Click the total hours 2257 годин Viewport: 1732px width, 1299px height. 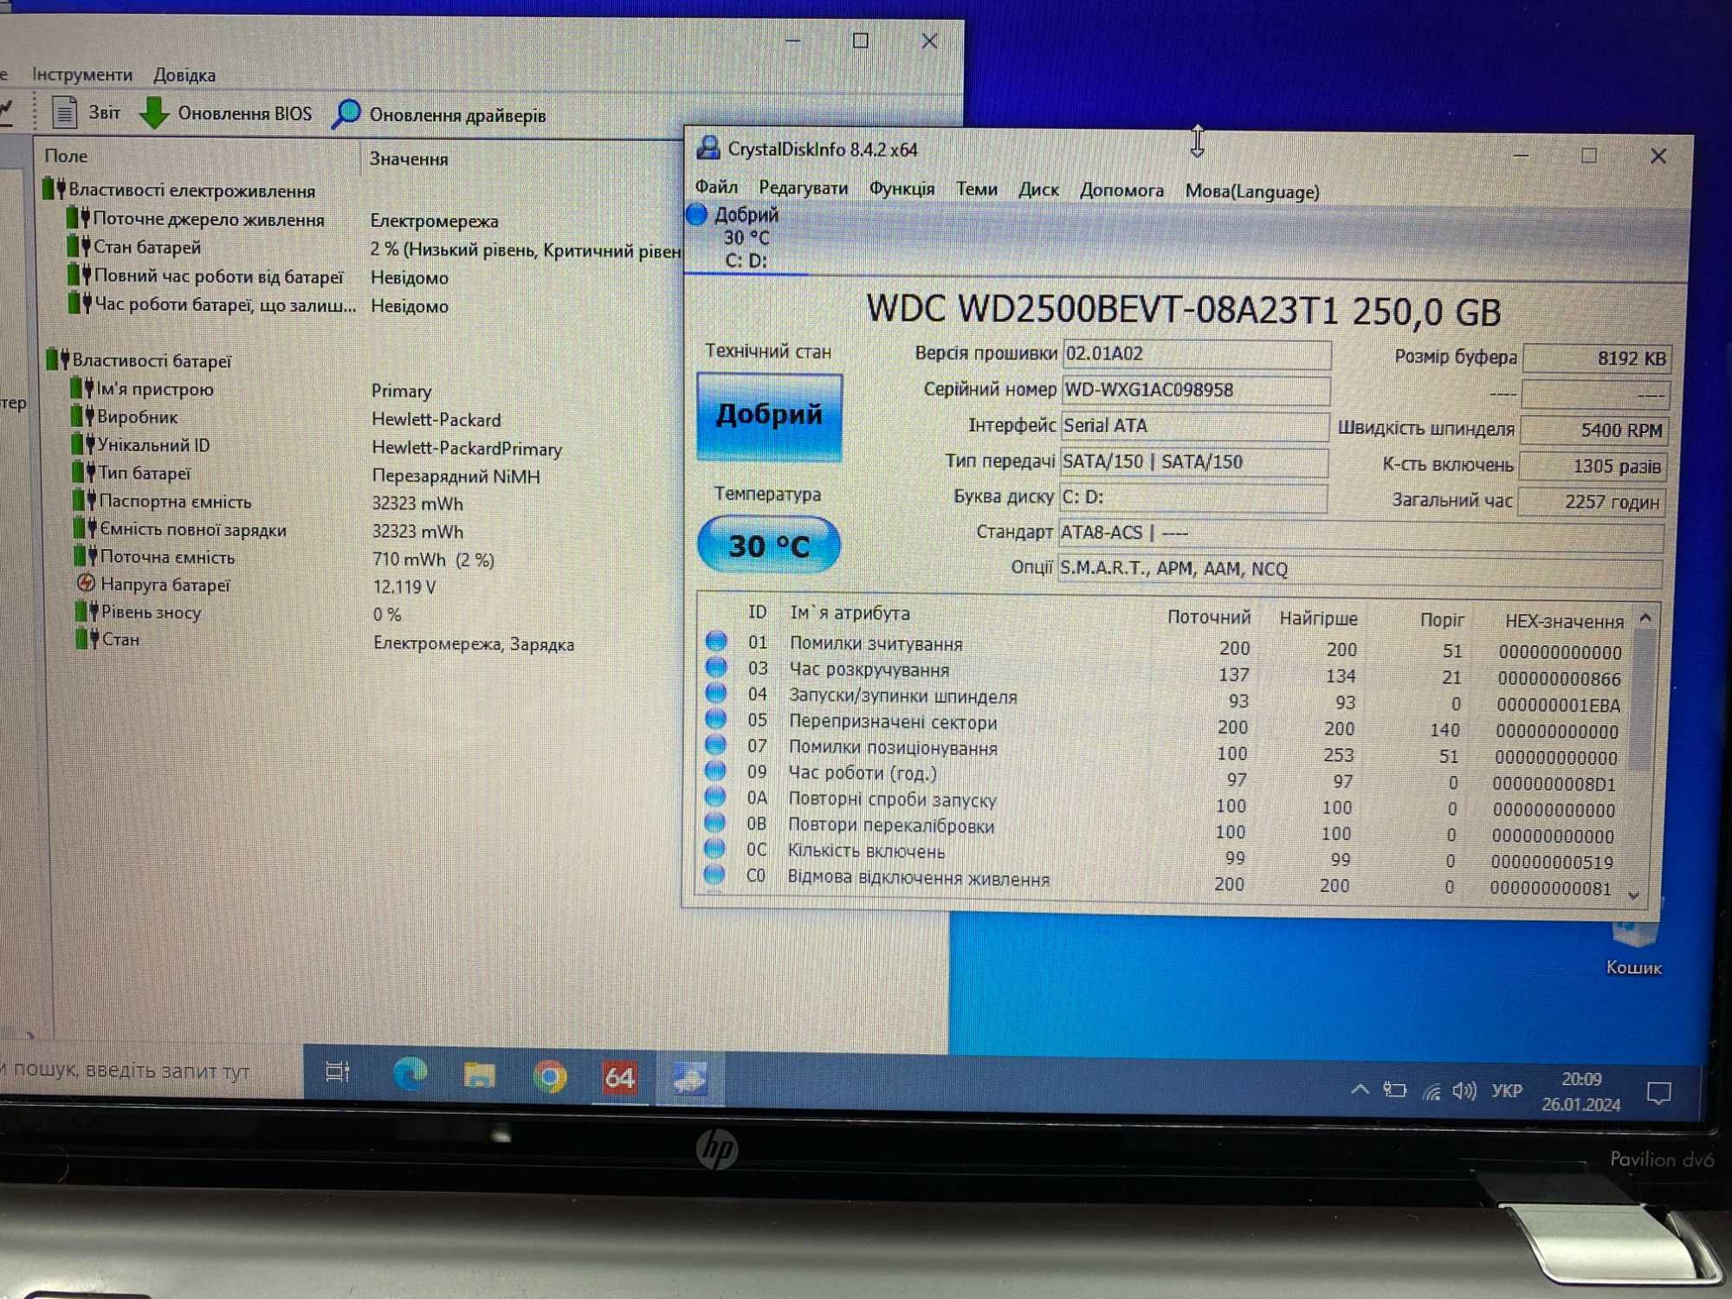point(1590,501)
